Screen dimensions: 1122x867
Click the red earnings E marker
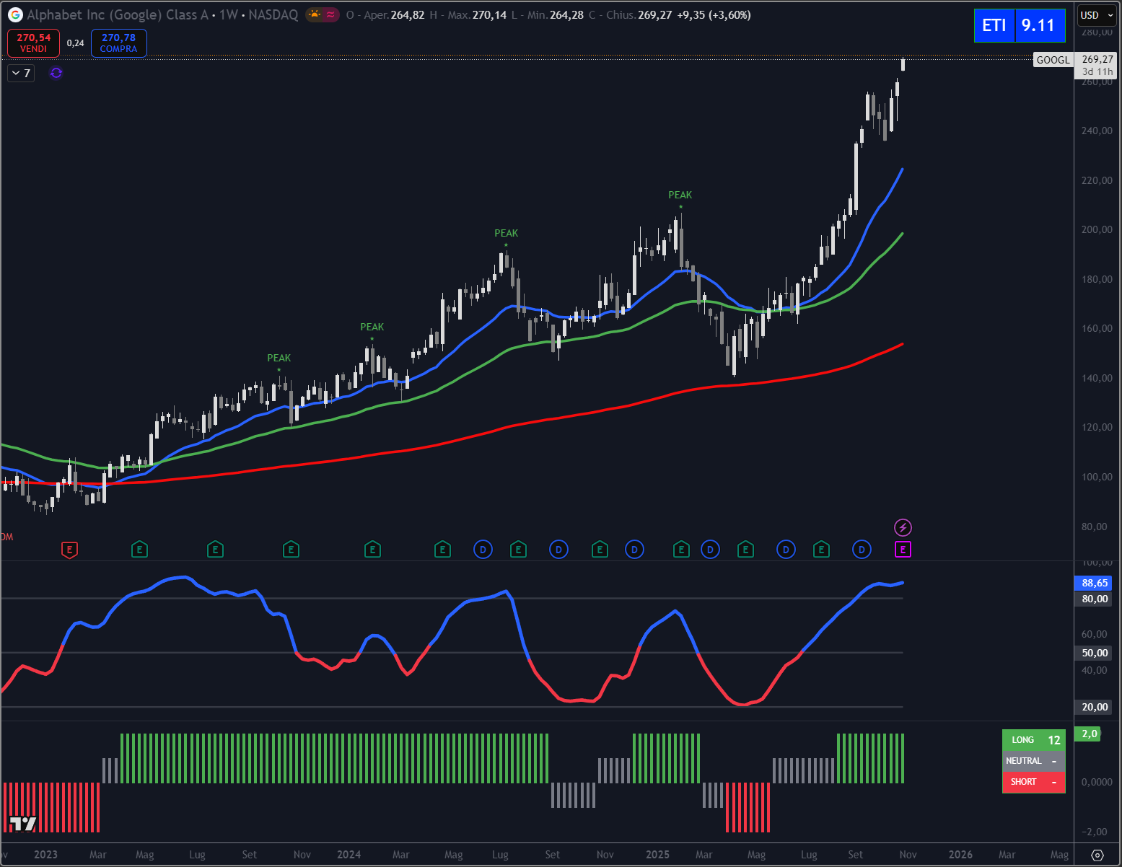[69, 550]
